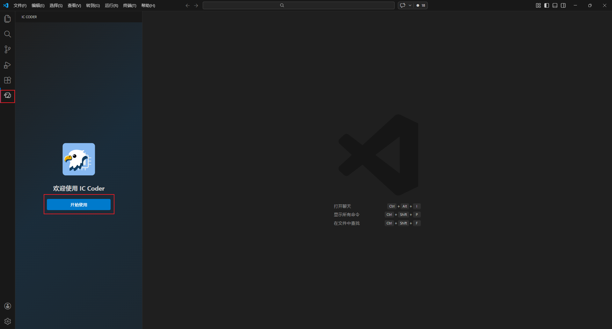Open the Run and Debug view
Screen dimensions: 612x329
tap(7, 65)
